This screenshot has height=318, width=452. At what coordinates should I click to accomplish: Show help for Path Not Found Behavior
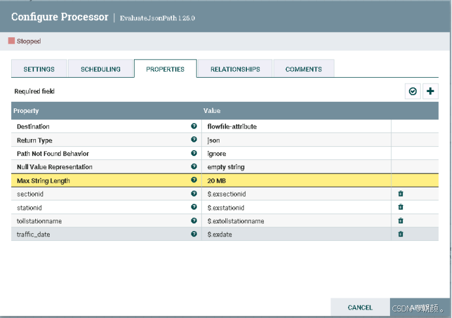(x=194, y=153)
